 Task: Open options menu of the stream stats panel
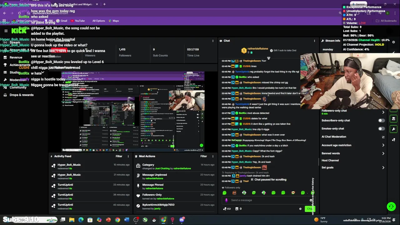coord(213,41)
